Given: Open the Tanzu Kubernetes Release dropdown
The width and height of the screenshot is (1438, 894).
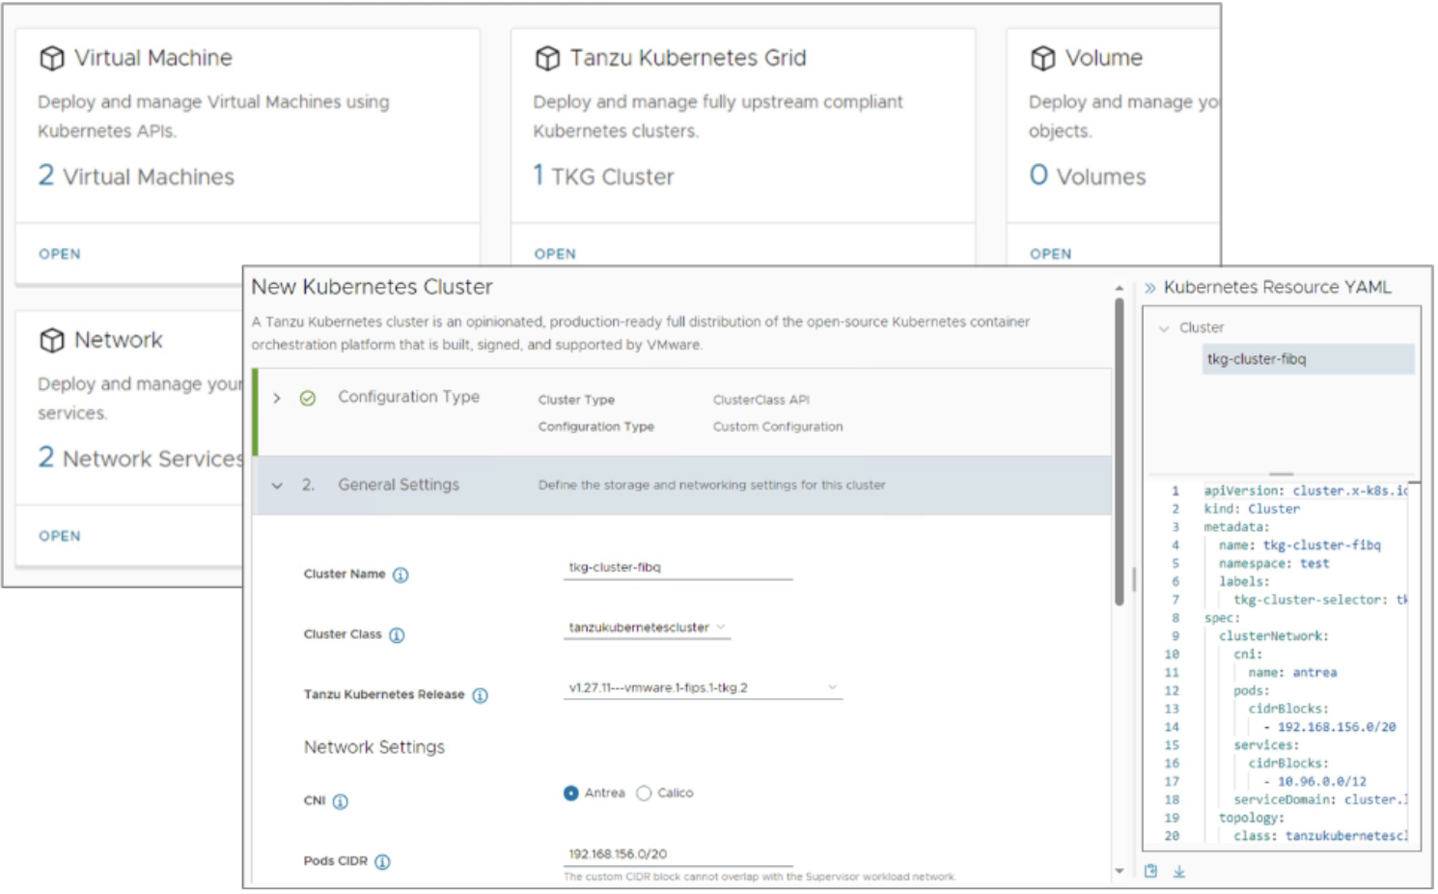Looking at the screenshot, I should point(832,687).
